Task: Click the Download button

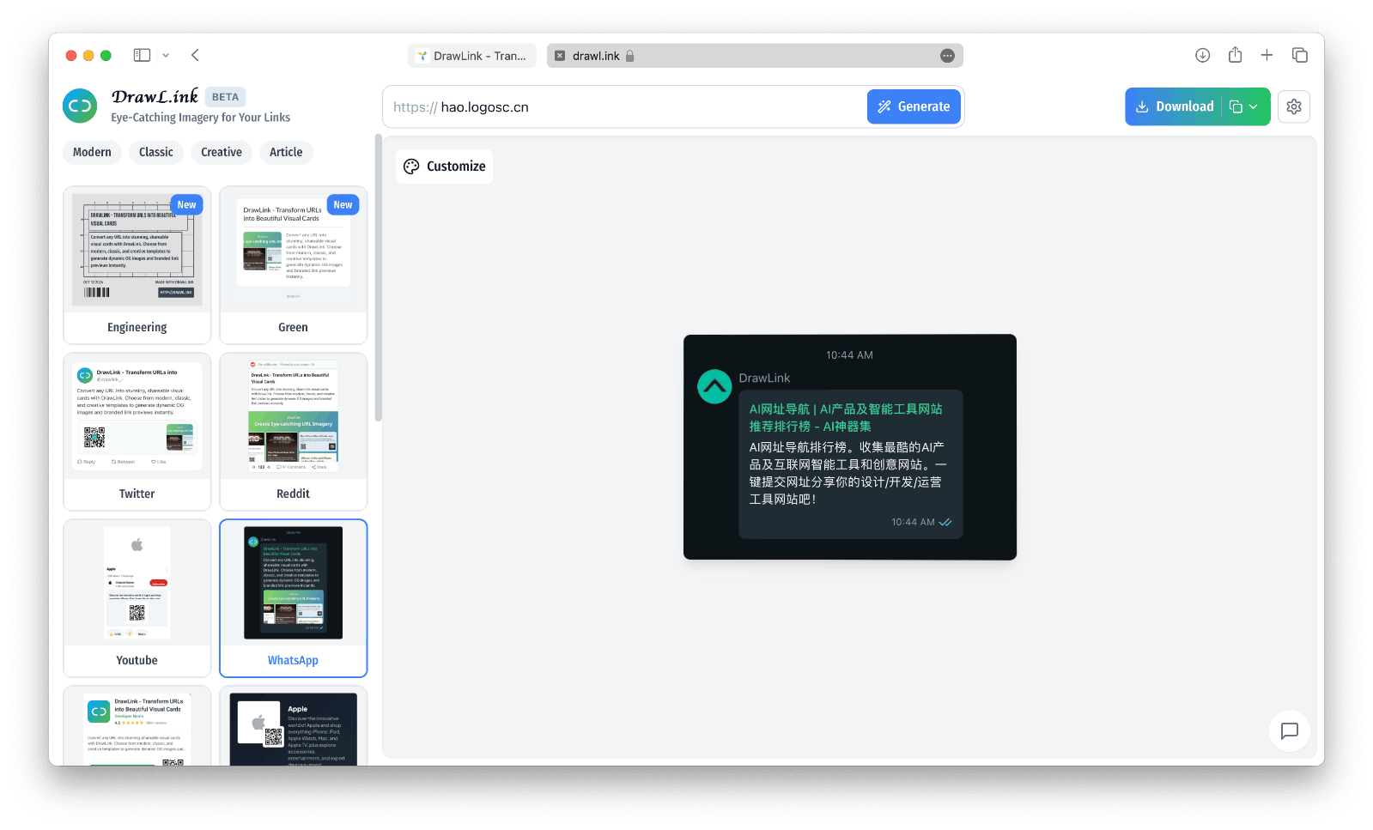Action: (1174, 106)
